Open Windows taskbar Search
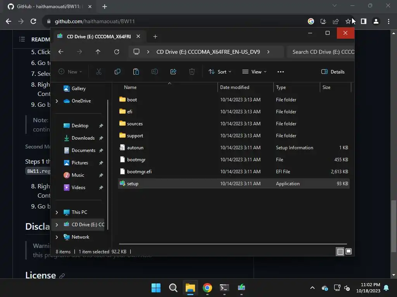Screen dimensions: 397x297 pos(173,288)
